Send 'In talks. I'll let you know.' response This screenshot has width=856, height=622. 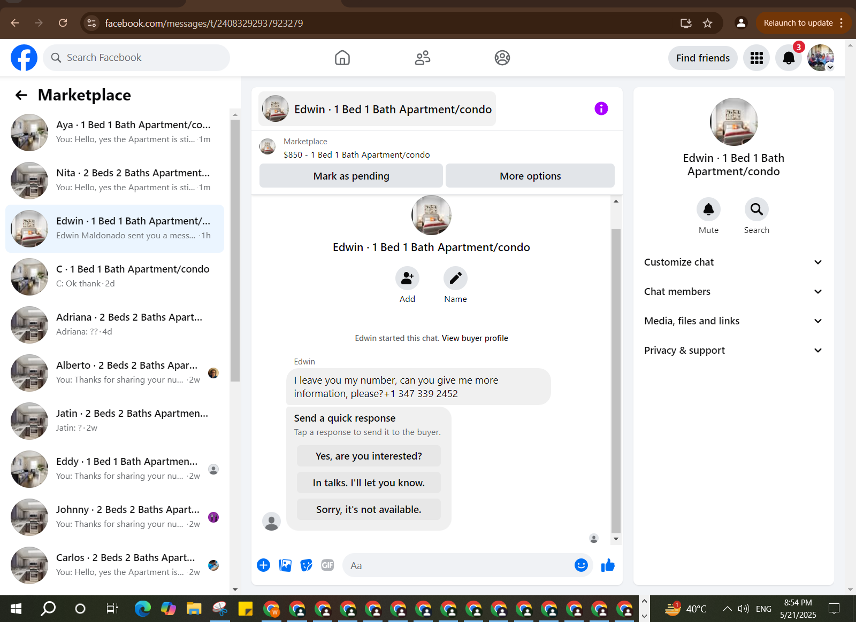point(369,483)
